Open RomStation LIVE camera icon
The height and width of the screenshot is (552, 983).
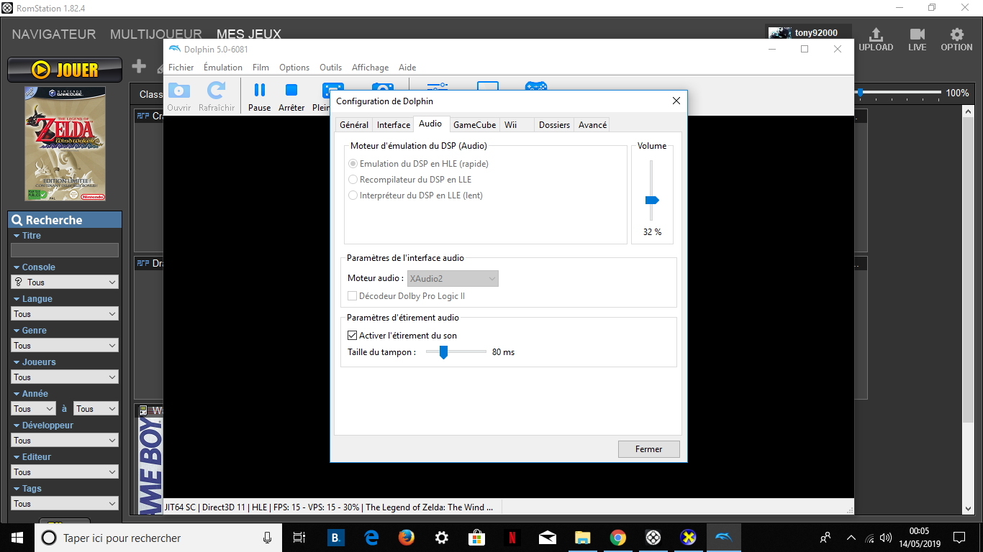coord(917,34)
